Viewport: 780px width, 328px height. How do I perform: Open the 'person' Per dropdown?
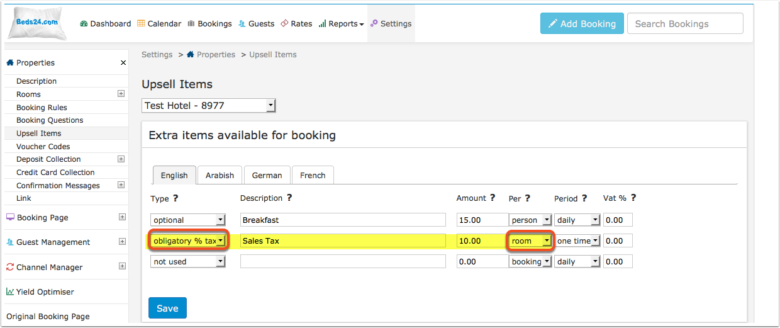[x=530, y=220]
